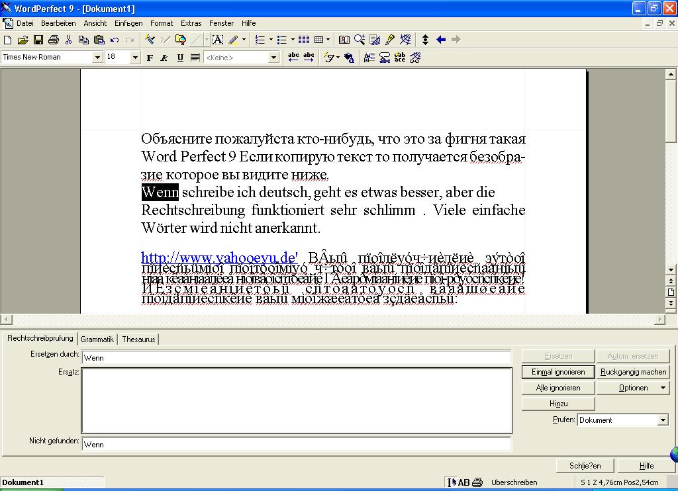Open the font size 18 dropdown
Screen dimensions: 678x491
click(x=135, y=58)
